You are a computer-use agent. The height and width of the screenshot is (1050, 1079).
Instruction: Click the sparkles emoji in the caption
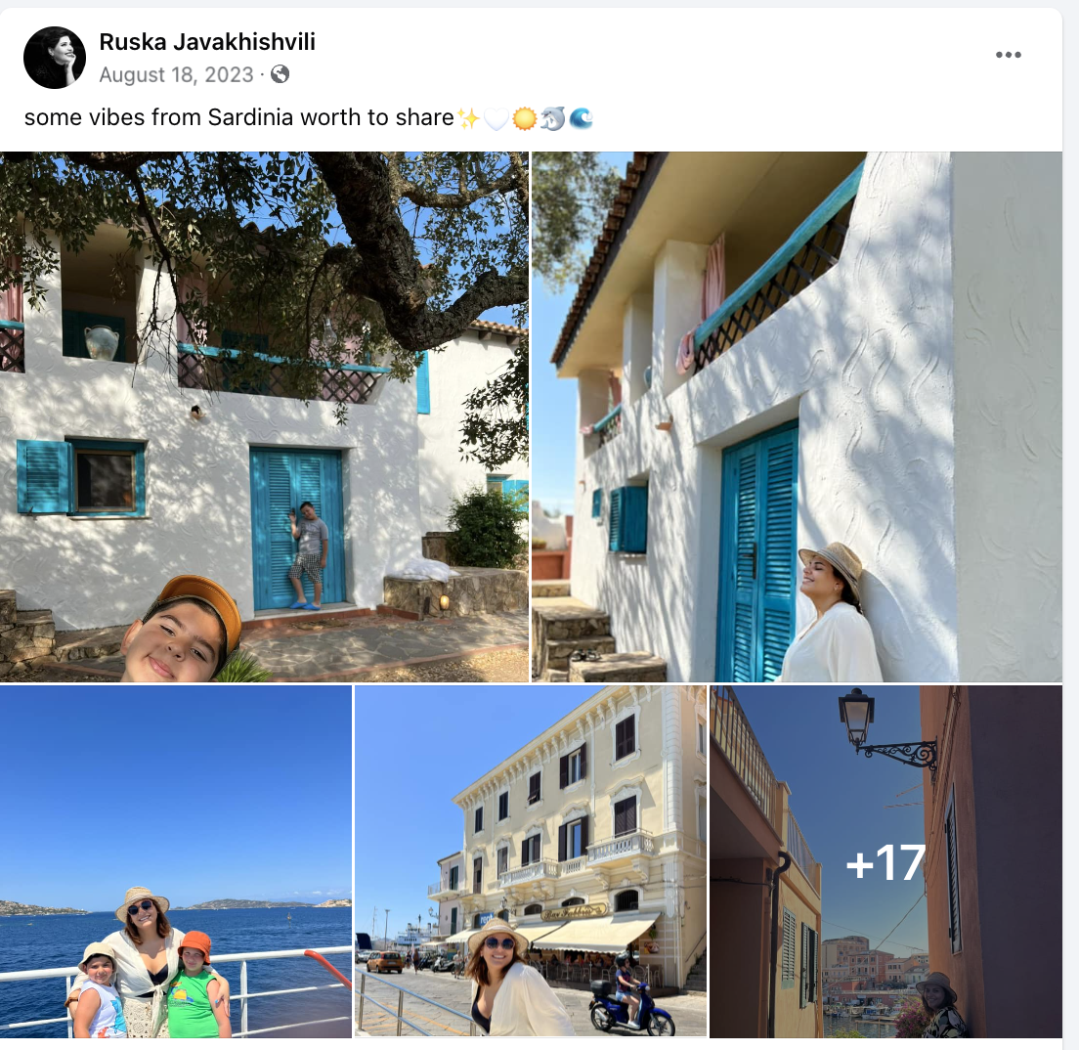(468, 118)
